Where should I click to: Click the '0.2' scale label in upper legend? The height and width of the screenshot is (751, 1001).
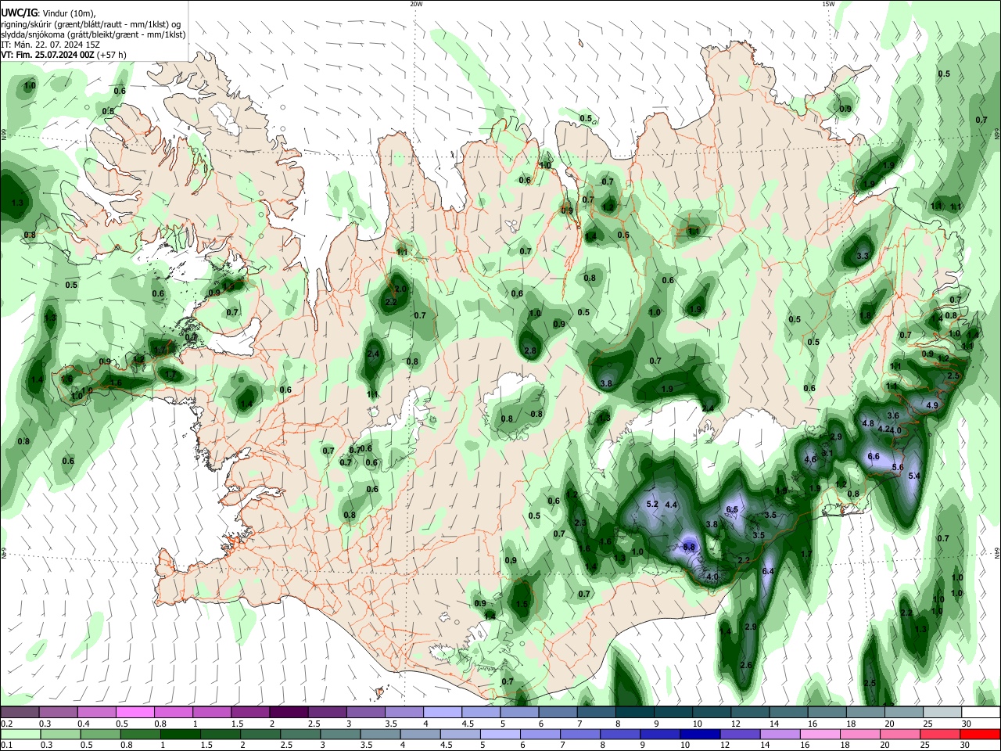[6, 724]
